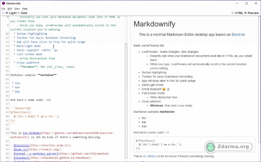Click the [showdown] link text on line 39
The height and width of the screenshot is (162, 261).
tap(22, 158)
